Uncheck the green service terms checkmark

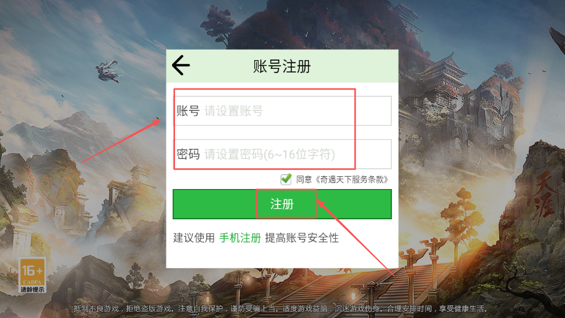[286, 179]
